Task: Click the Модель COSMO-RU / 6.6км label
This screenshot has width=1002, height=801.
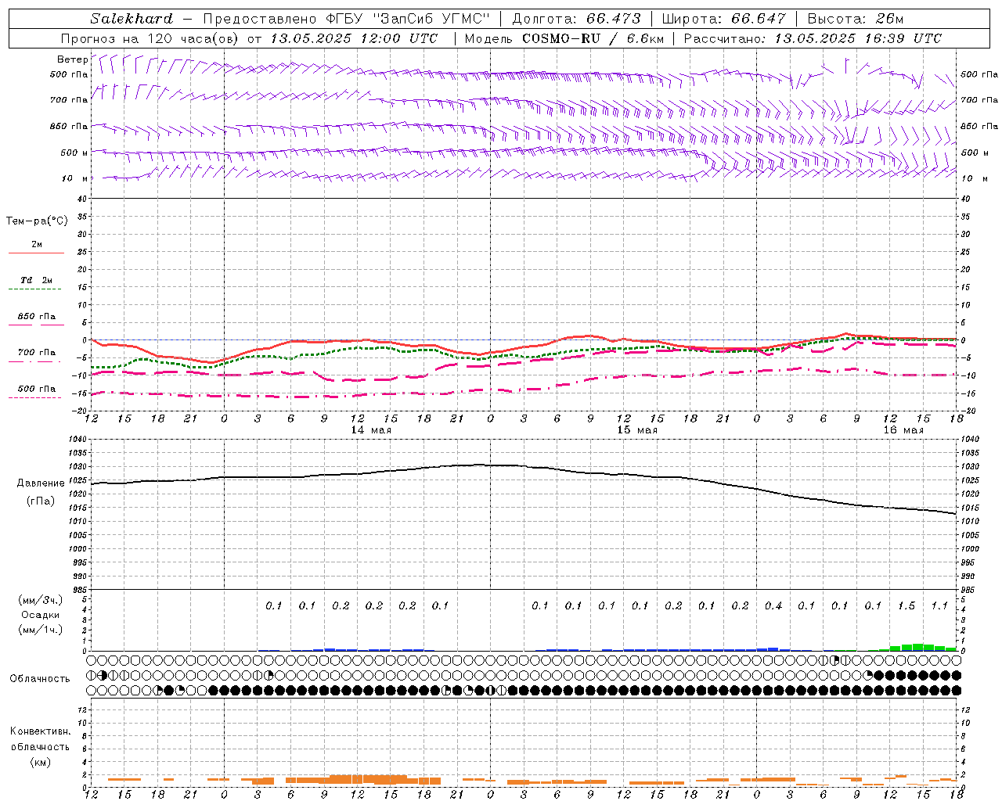Action: tap(564, 38)
